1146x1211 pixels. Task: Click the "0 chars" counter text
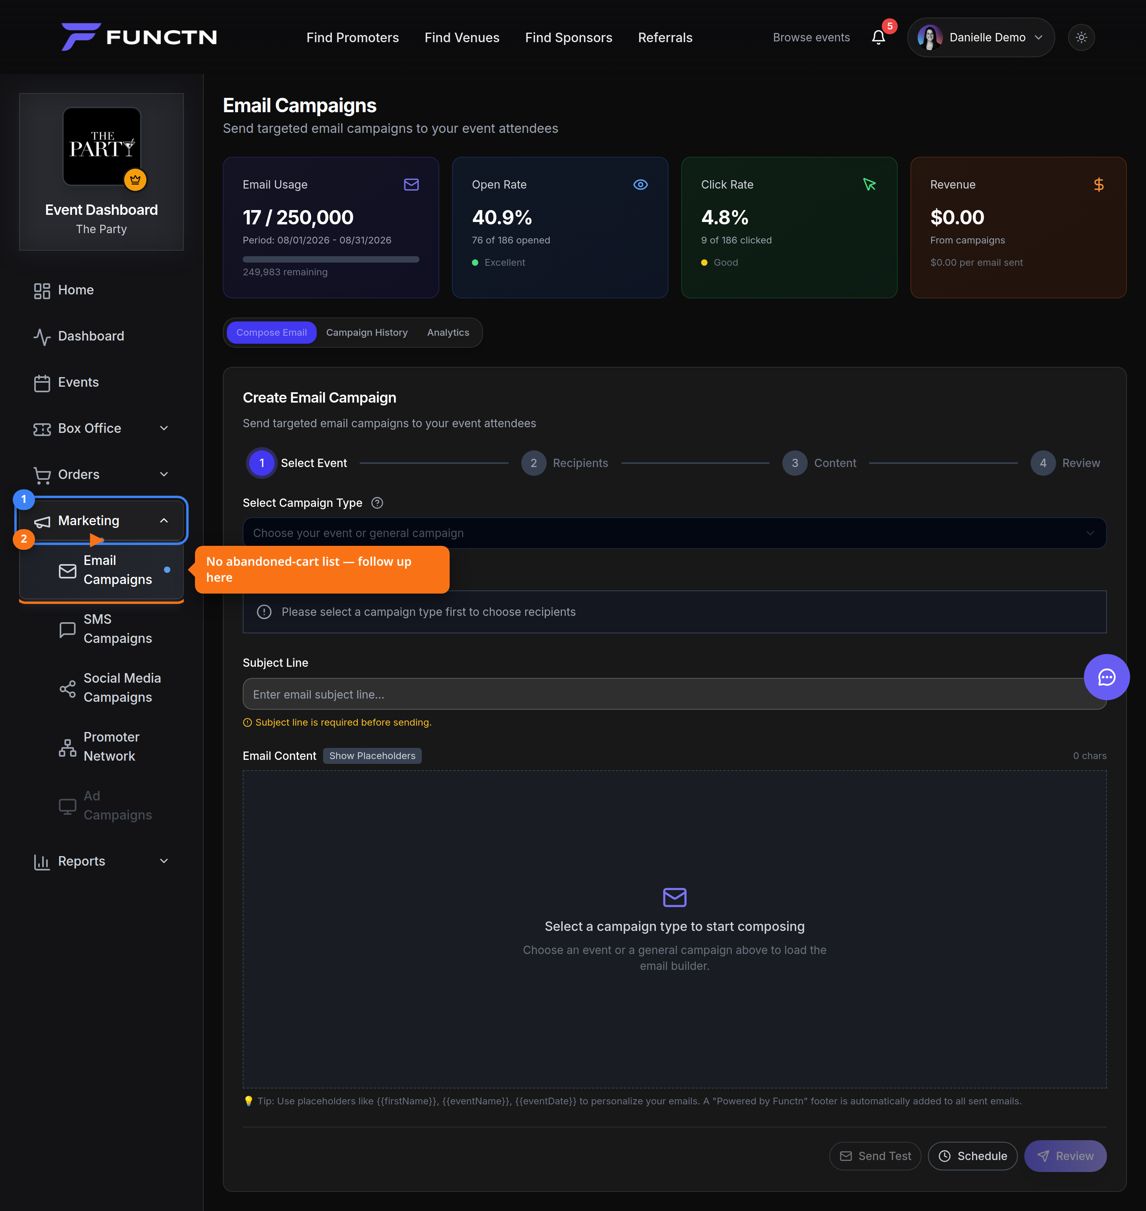[1089, 755]
